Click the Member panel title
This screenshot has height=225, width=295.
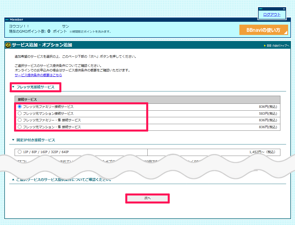point(16,19)
